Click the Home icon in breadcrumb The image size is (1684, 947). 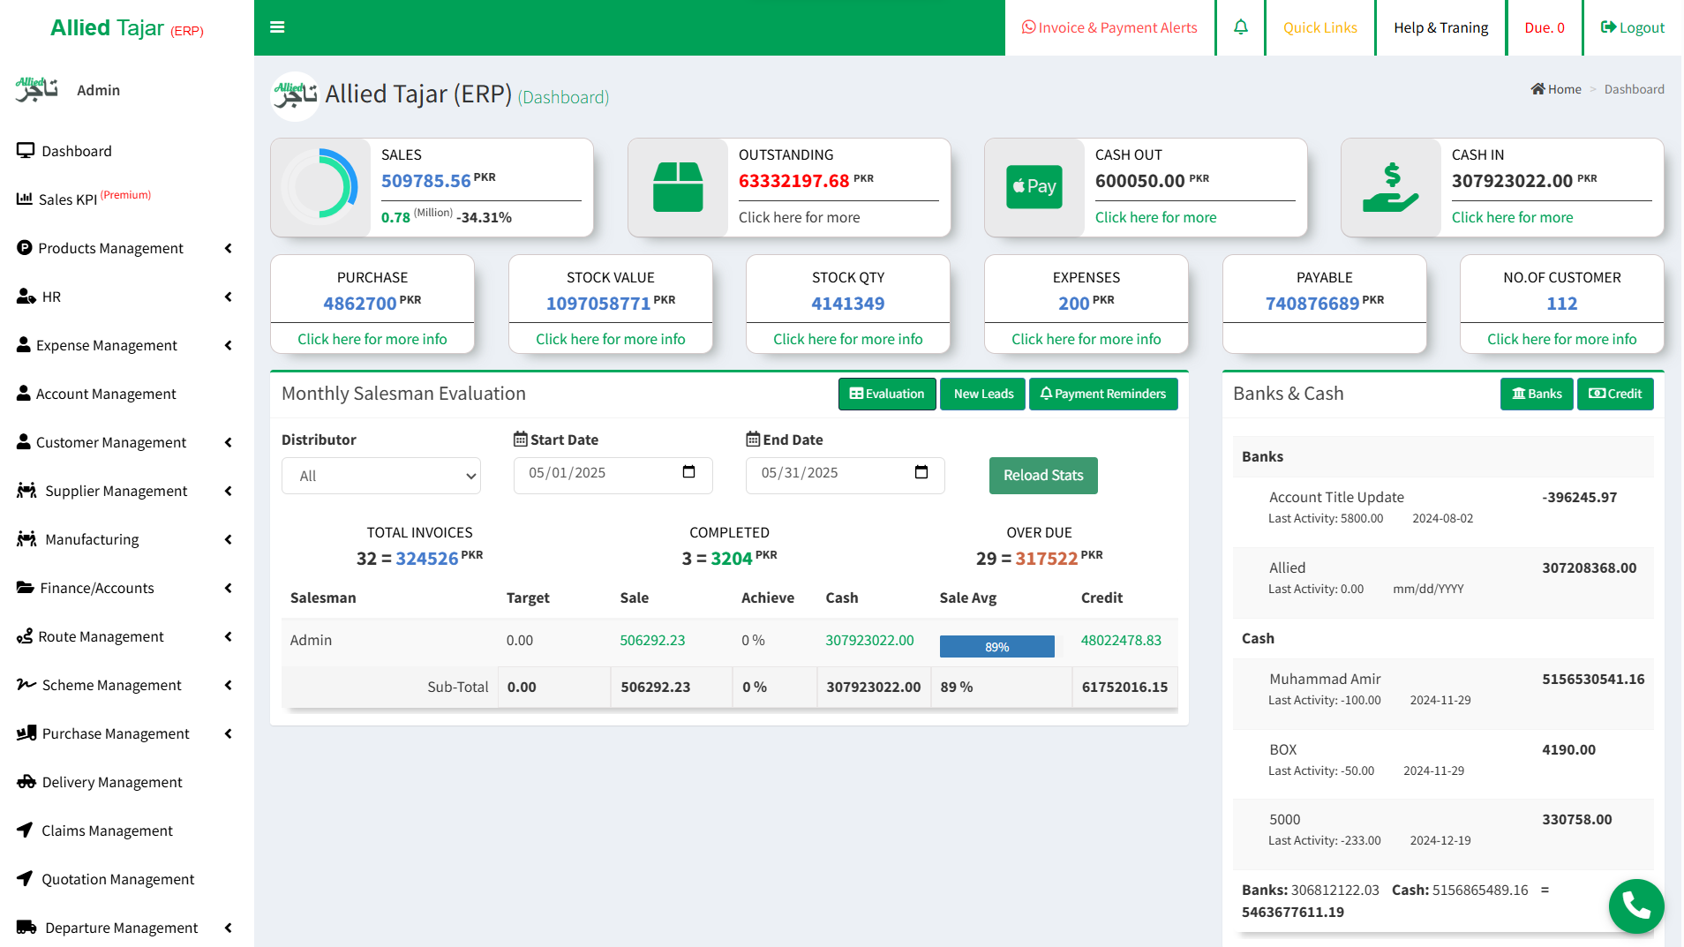[1537, 89]
